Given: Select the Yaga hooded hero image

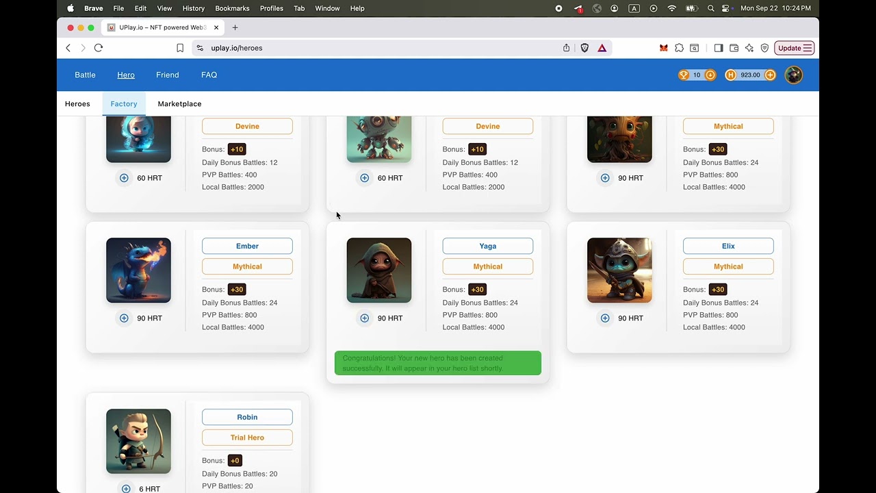Looking at the screenshot, I should (379, 270).
